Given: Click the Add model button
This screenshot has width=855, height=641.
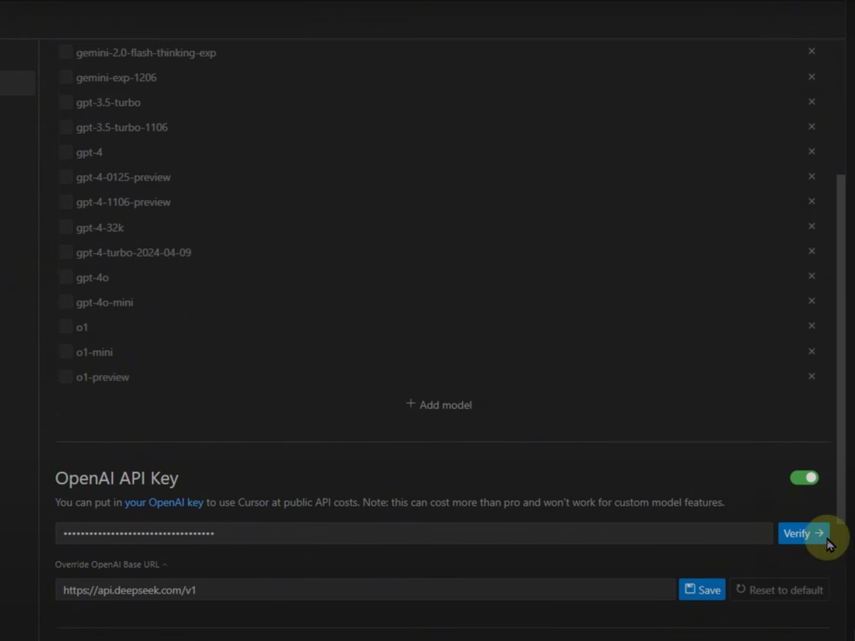Looking at the screenshot, I should [439, 405].
